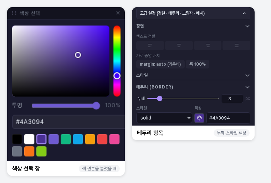Align text left icon button
The width and height of the screenshot is (271, 183).
pyautogui.click(x=150, y=46)
